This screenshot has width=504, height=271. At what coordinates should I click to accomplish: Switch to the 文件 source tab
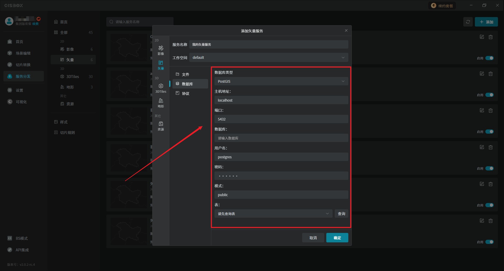[186, 74]
